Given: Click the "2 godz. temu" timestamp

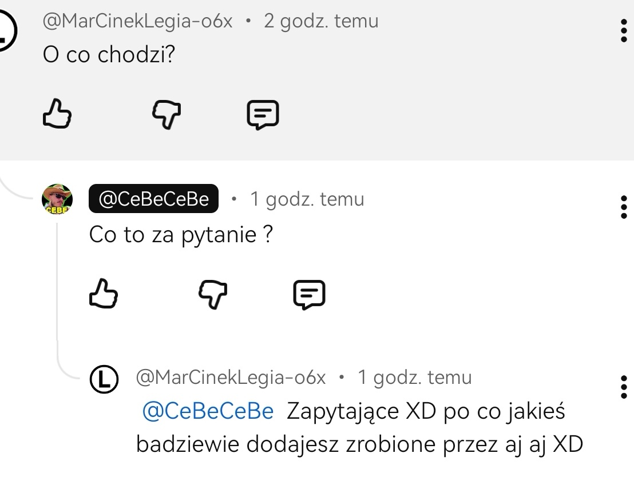Looking at the screenshot, I should click(321, 21).
